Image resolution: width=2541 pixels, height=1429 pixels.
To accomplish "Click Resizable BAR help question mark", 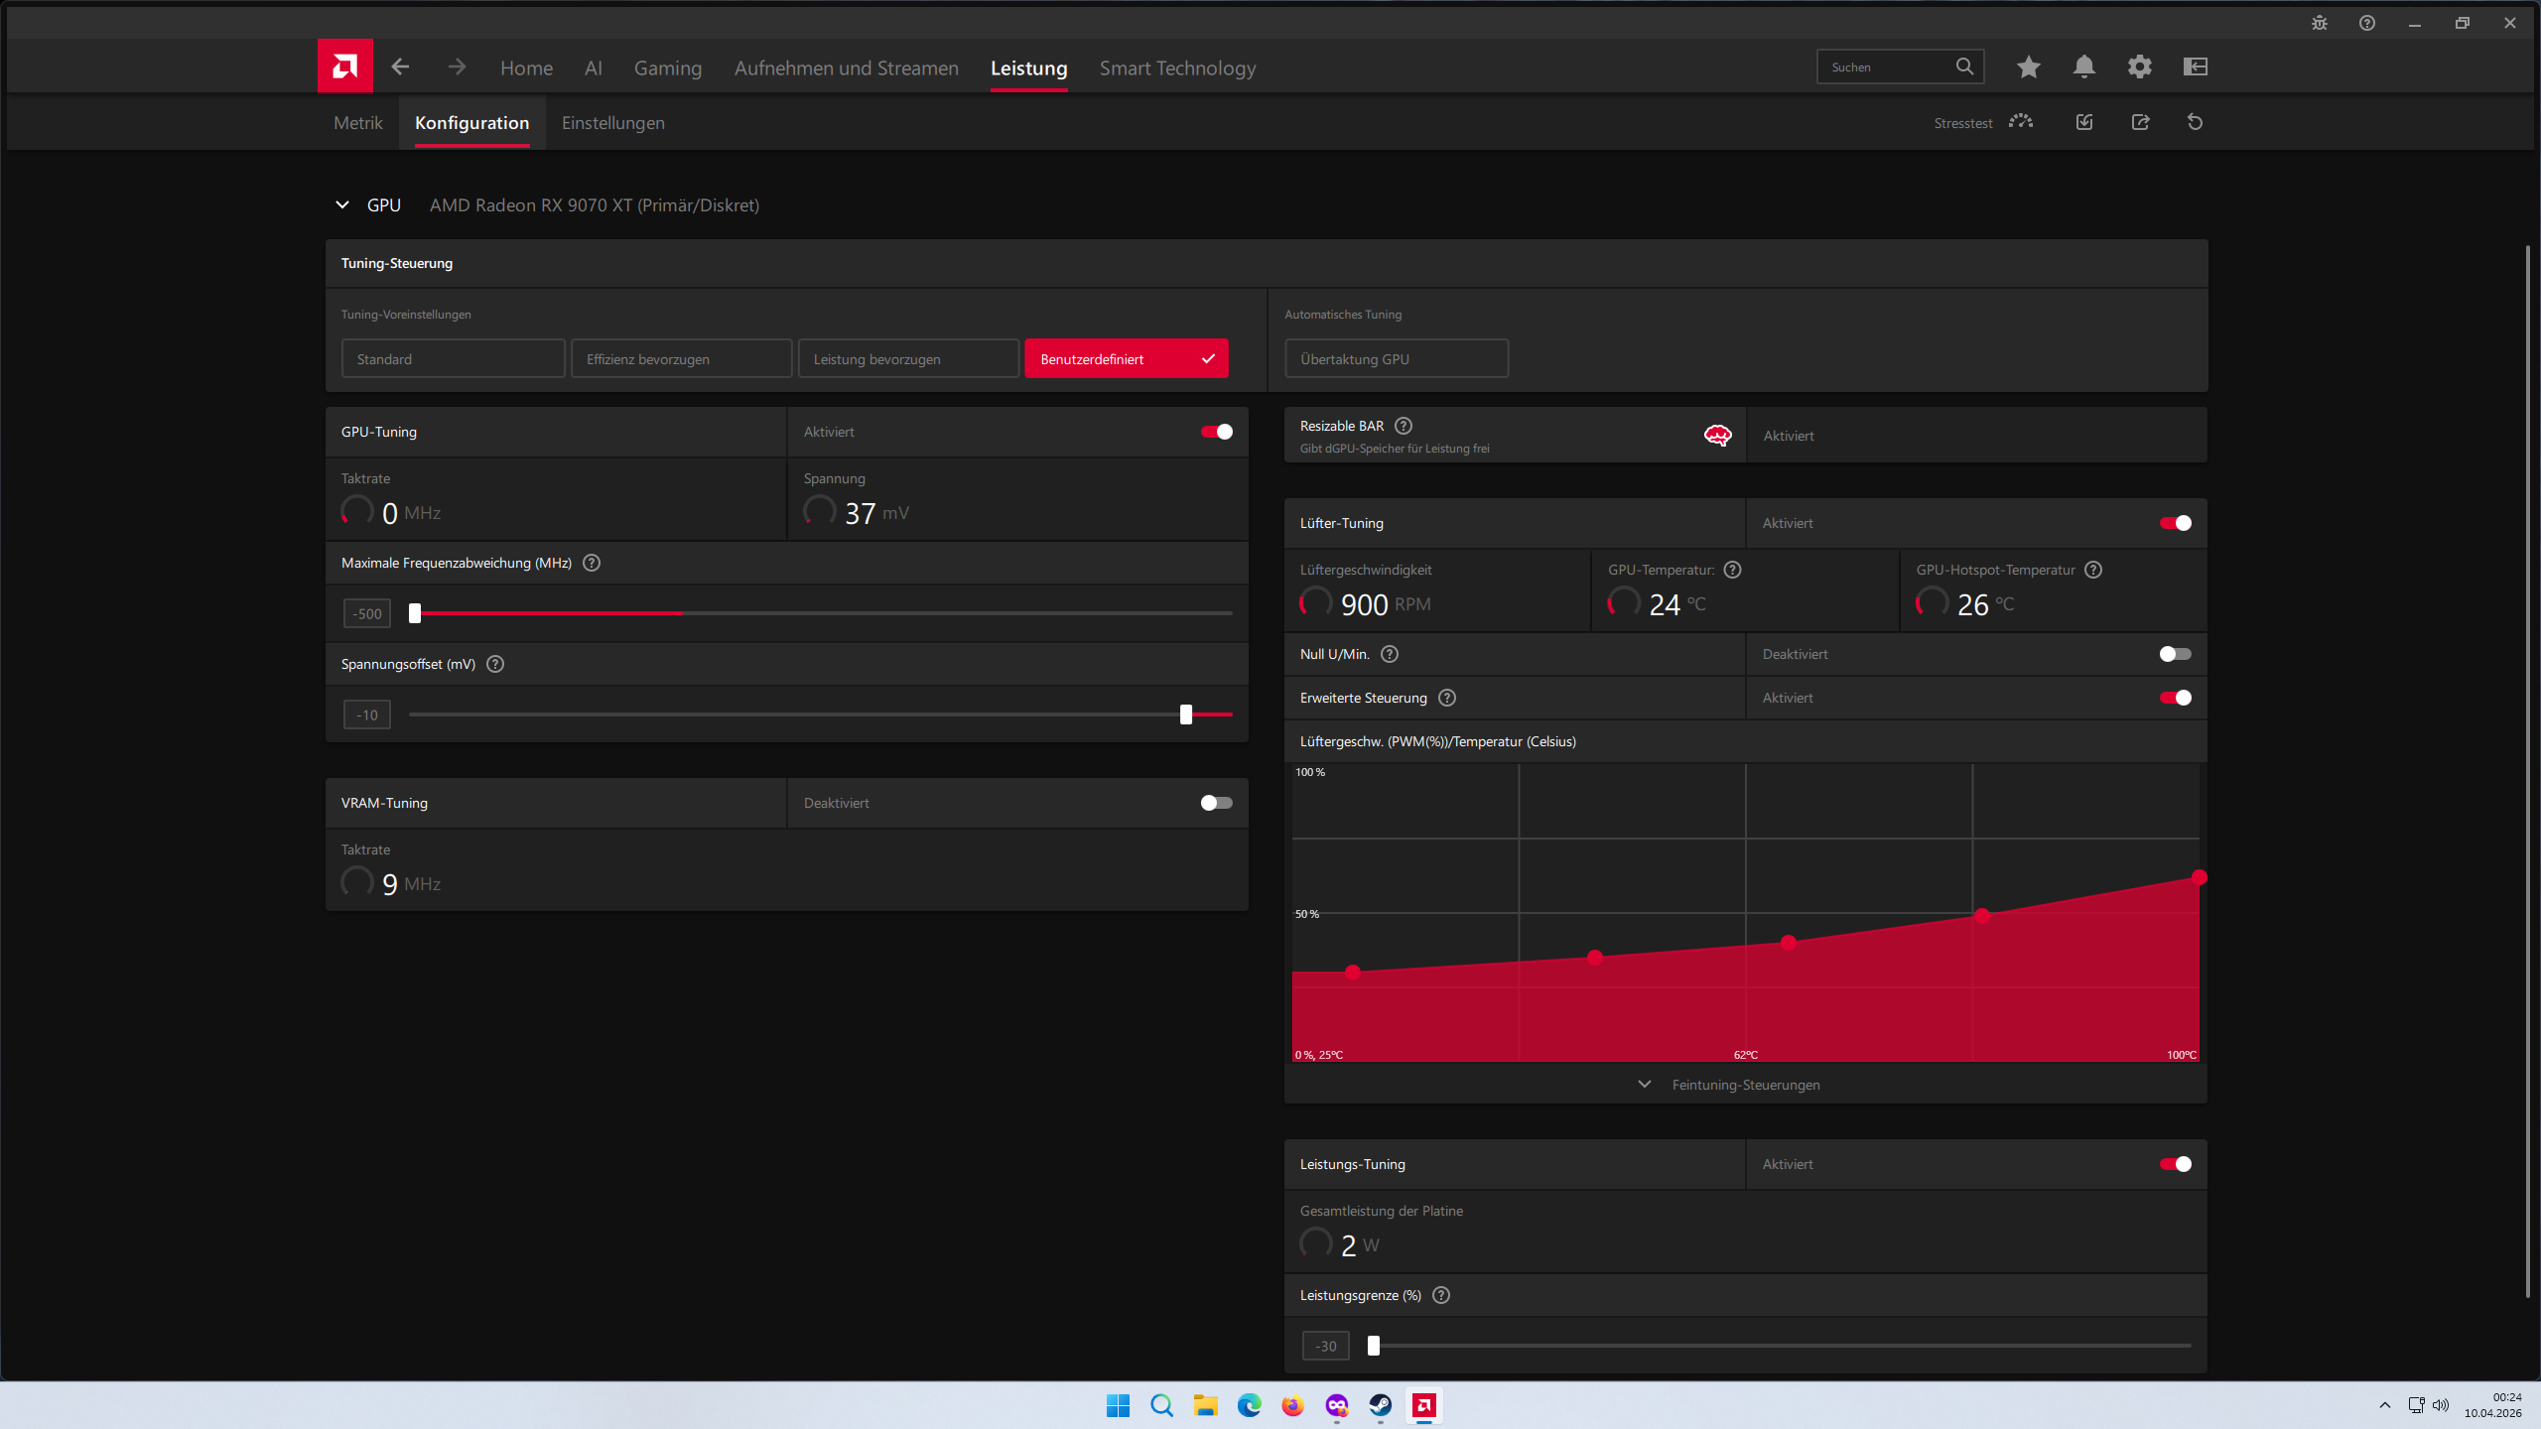I will [1404, 426].
